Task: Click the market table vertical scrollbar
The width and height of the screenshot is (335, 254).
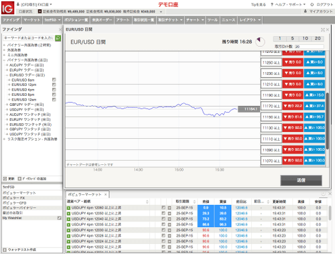Action: coord(330,213)
